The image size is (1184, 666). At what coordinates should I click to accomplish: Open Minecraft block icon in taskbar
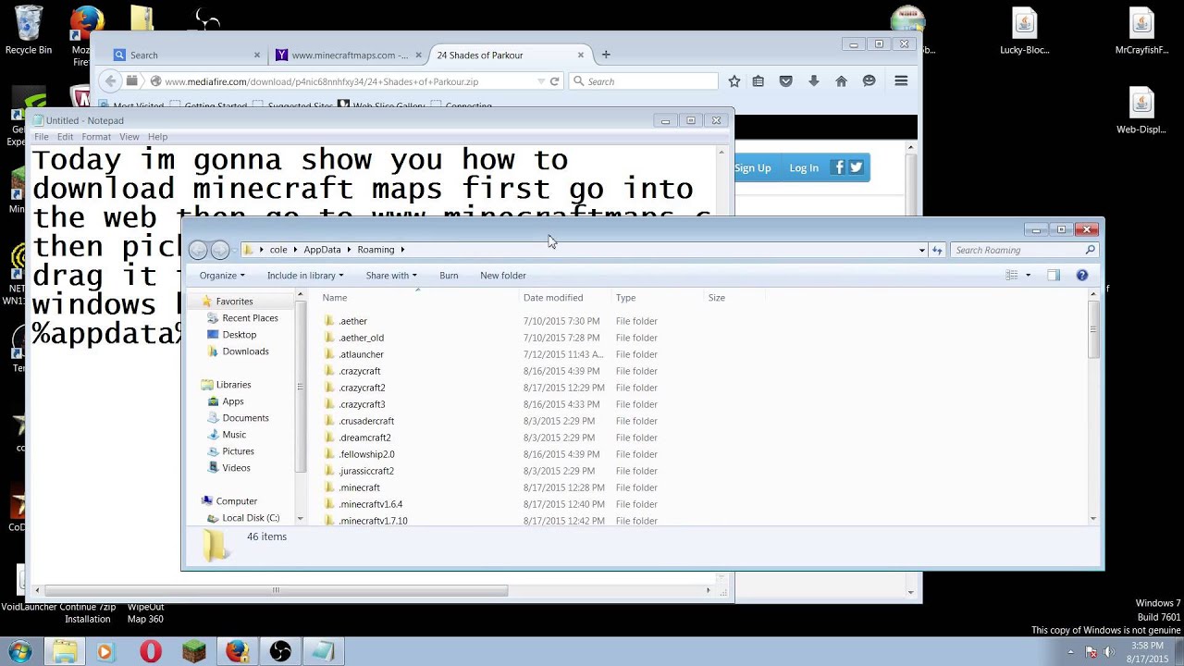(x=193, y=651)
